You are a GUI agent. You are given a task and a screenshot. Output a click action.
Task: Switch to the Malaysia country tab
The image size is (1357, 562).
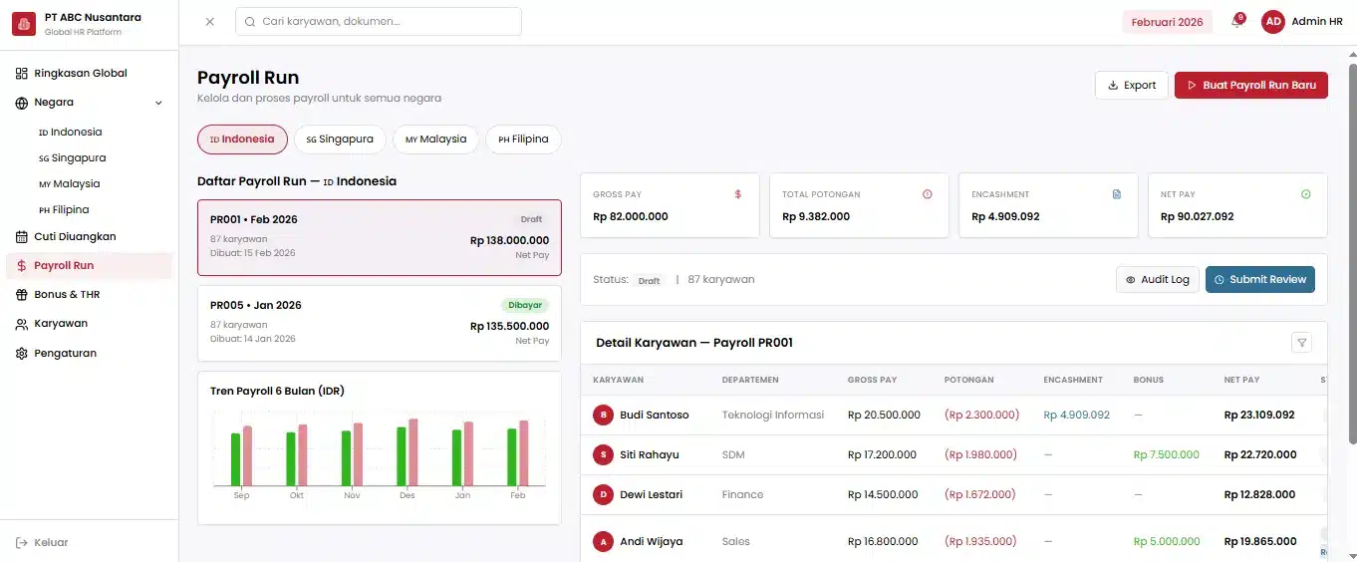[x=435, y=140]
